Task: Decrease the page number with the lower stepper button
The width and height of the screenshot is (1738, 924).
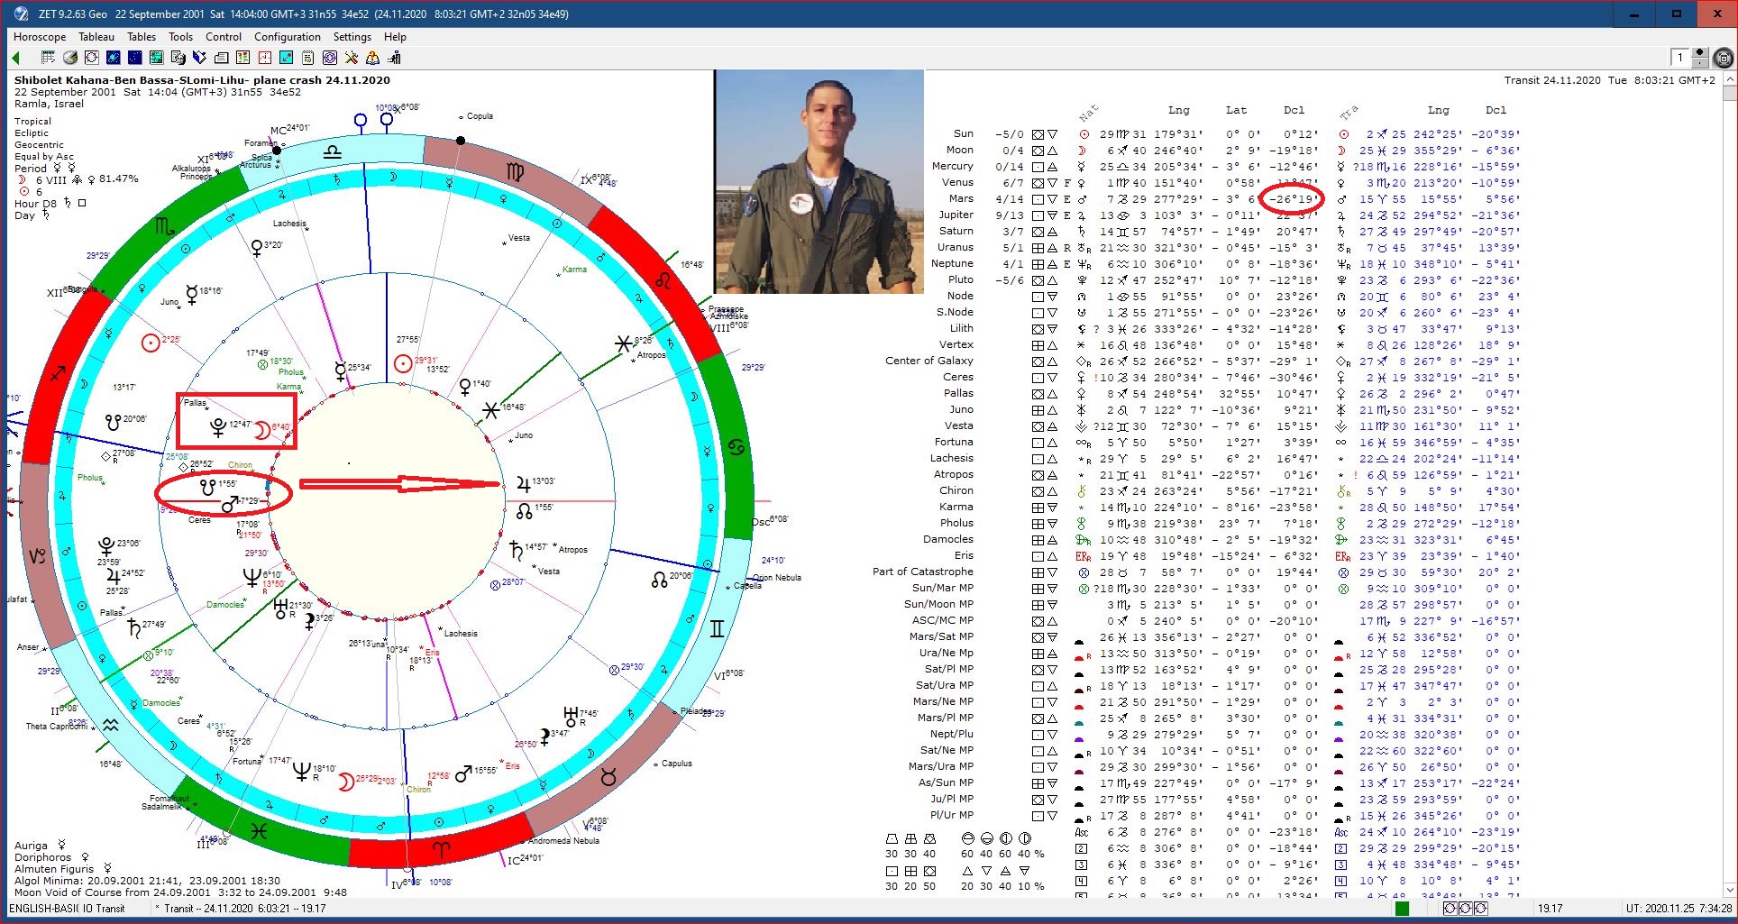Action: click(1700, 62)
